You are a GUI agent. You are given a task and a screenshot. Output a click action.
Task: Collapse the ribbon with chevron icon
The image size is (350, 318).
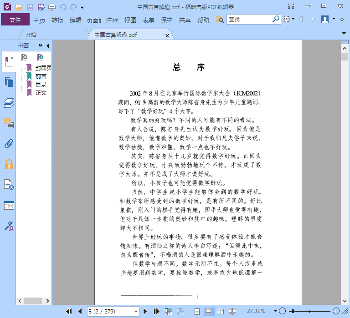[342, 20]
